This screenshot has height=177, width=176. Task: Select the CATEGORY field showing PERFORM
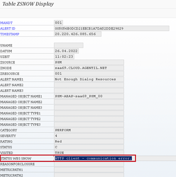[x=89, y=130]
